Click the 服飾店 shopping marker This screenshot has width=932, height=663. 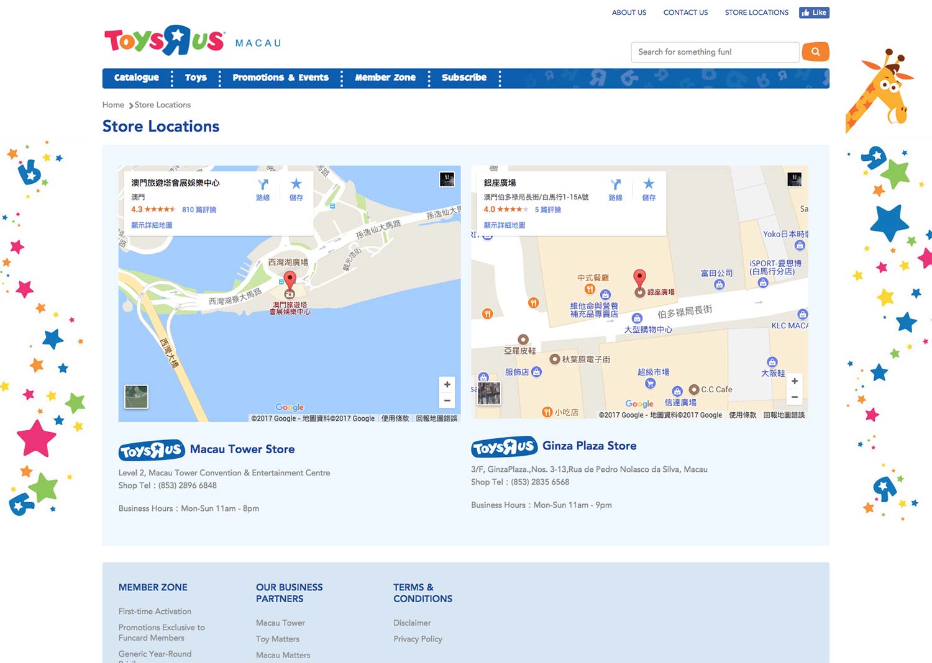point(537,371)
